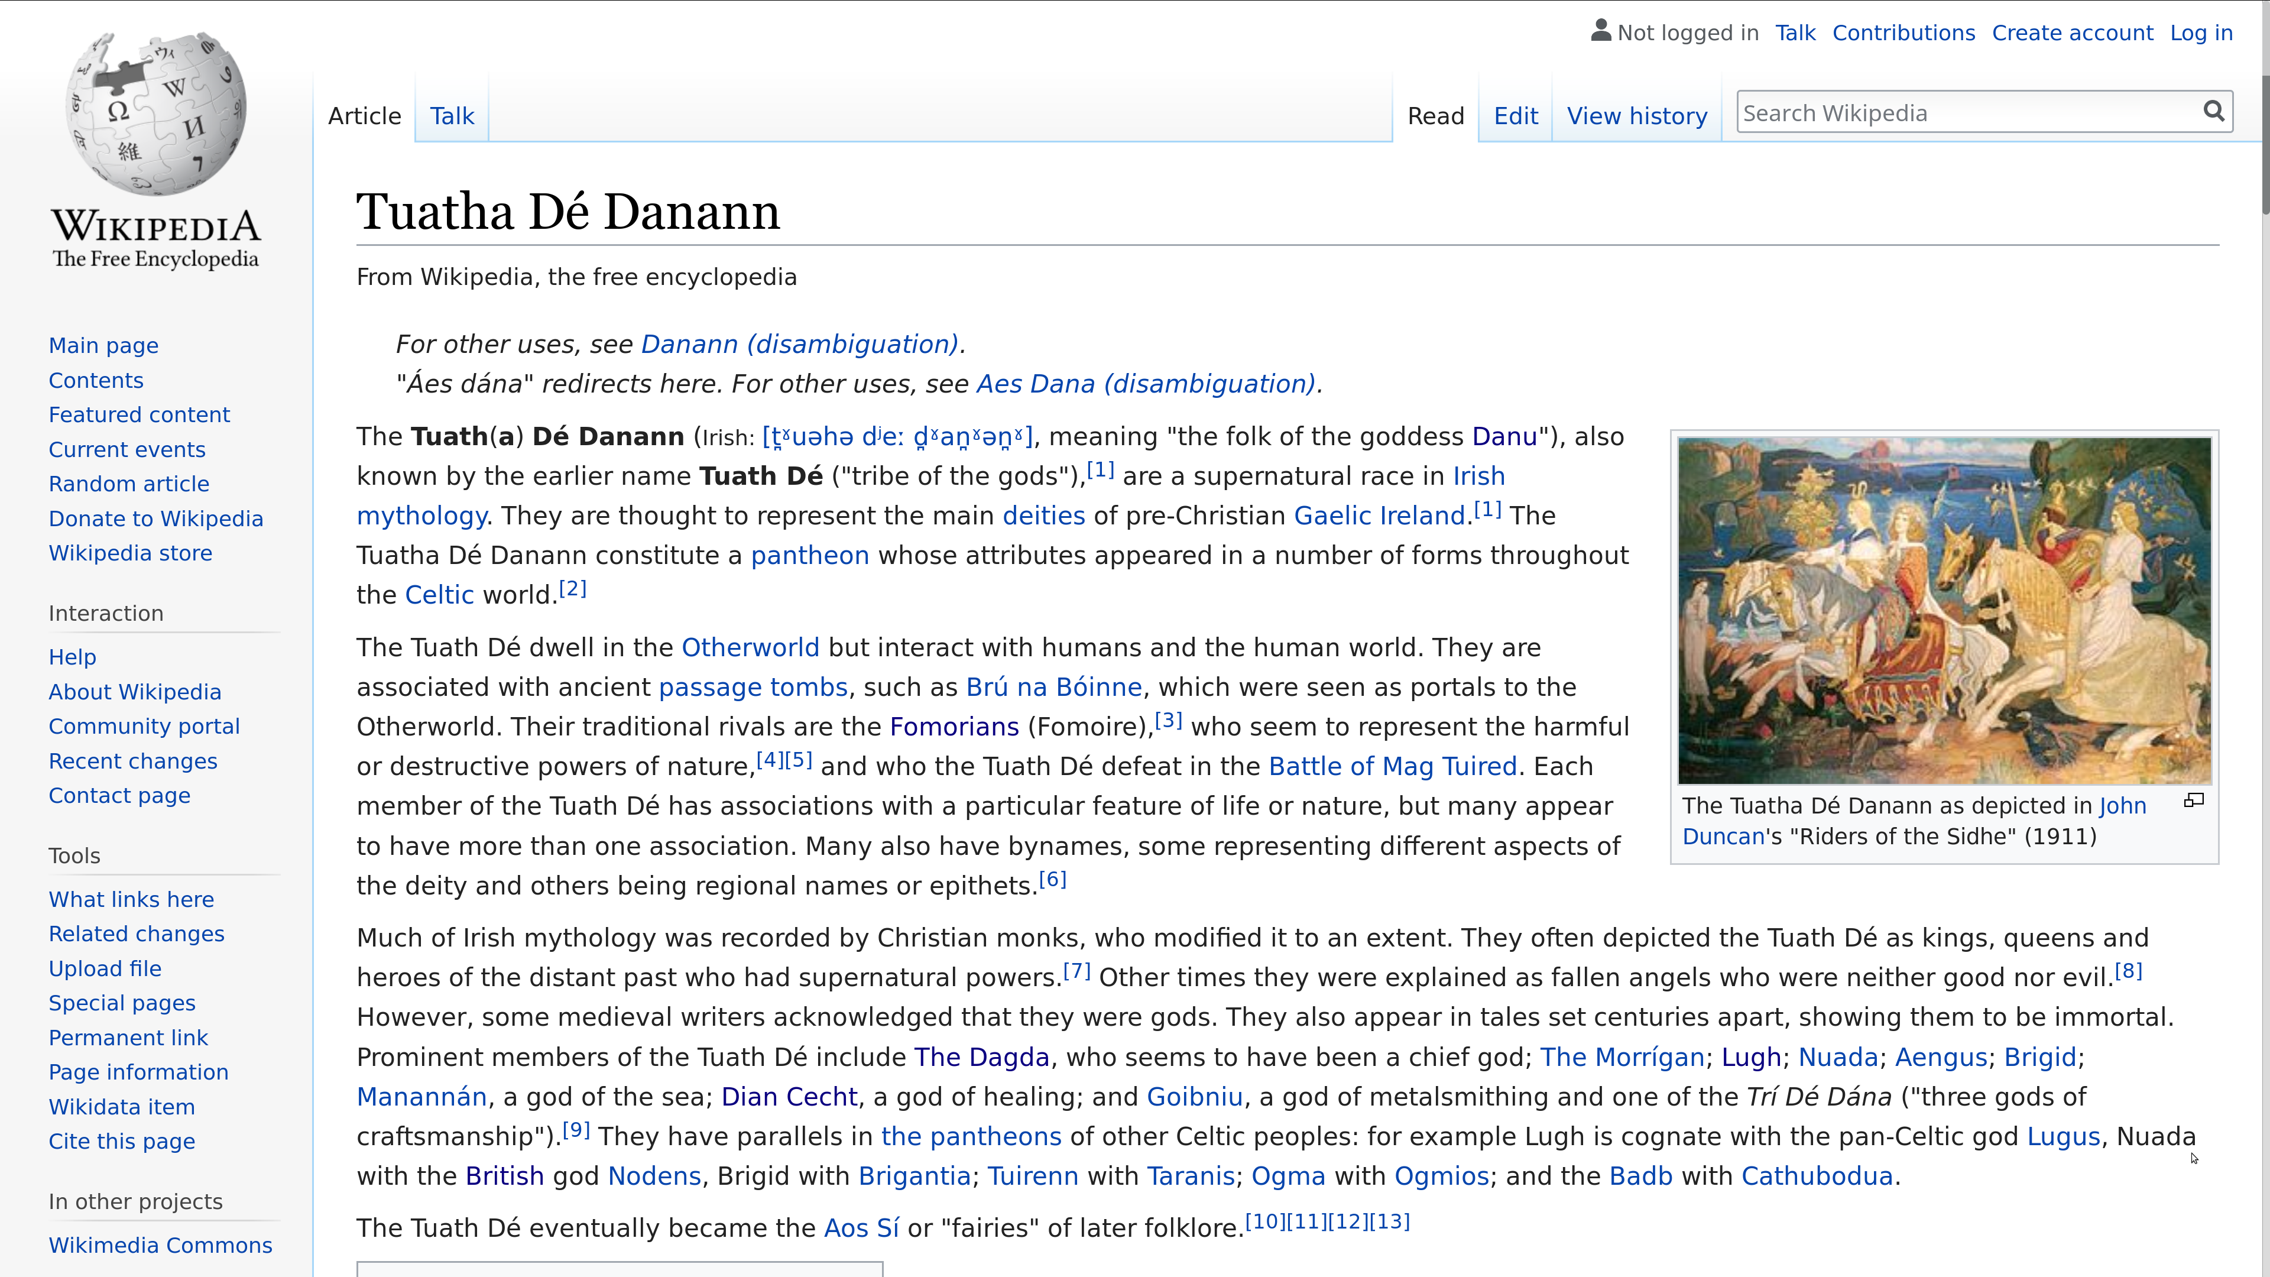Open the user Talk link in header
The image size is (2270, 1277).
[1795, 34]
